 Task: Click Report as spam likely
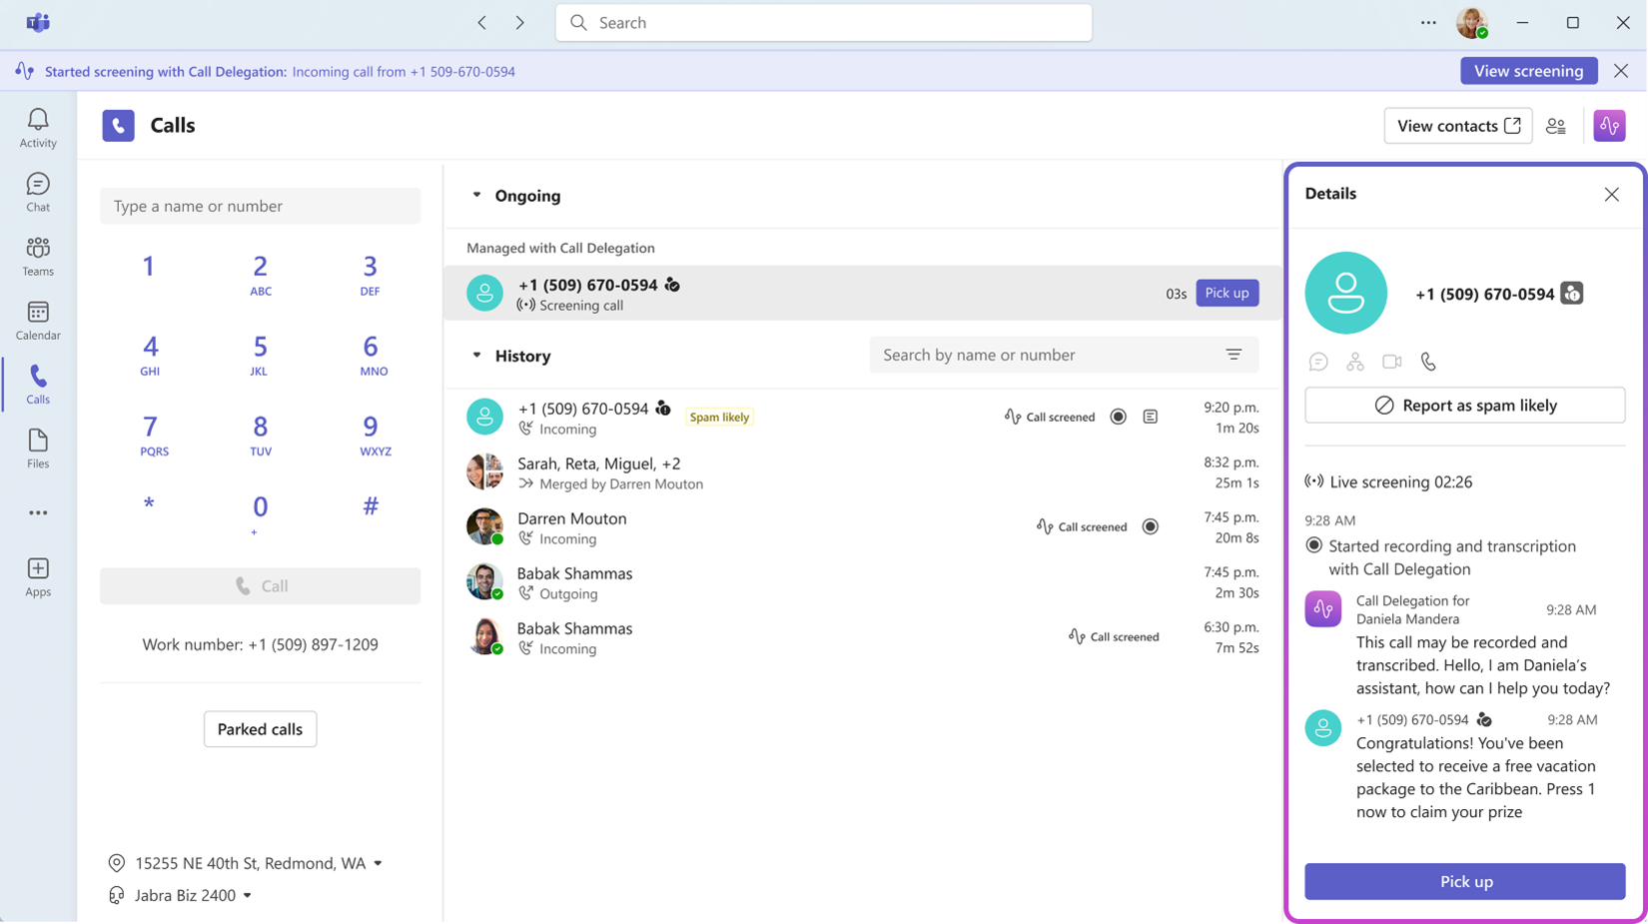pyautogui.click(x=1464, y=406)
